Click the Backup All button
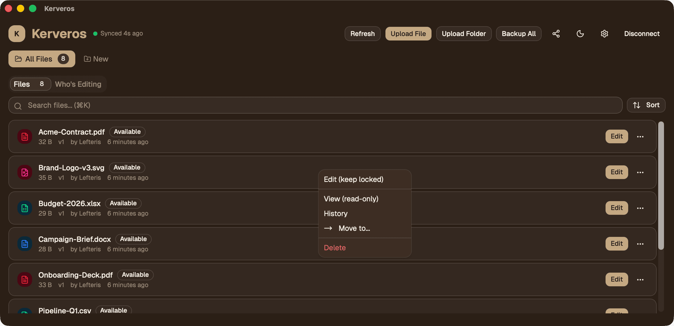This screenshot has width=674, height=326. coord(519,34)
